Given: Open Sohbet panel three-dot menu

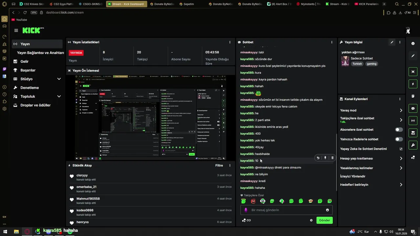Looking at the screenshot, I should pyautogui.click(x=332, y=42).
